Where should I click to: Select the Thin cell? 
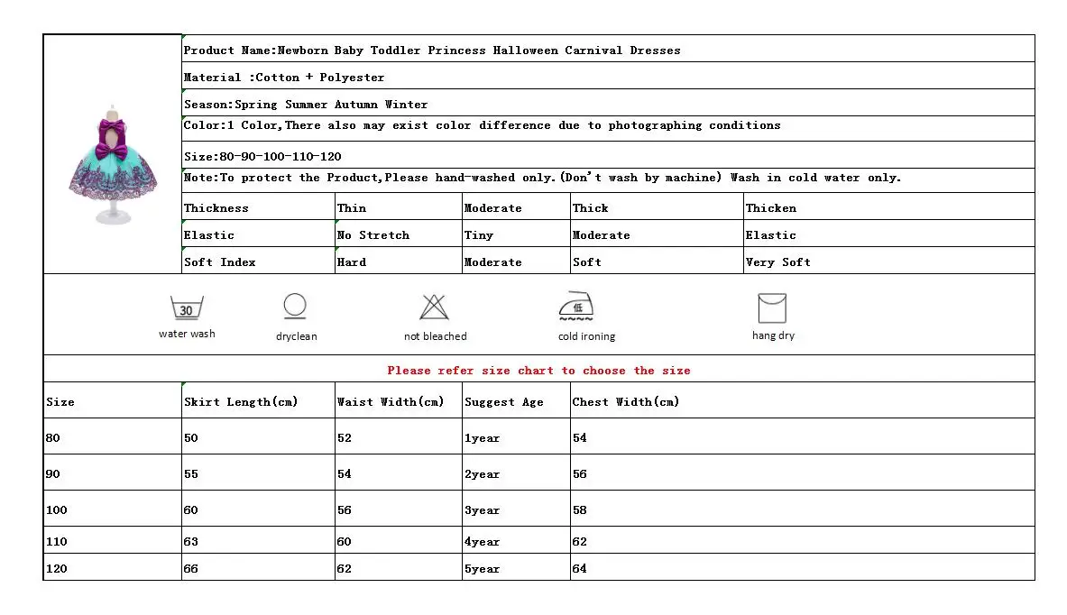point(399,207)
